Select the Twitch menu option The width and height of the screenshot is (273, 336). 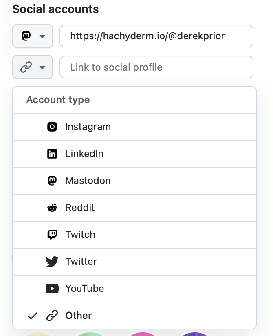point(134,235)
